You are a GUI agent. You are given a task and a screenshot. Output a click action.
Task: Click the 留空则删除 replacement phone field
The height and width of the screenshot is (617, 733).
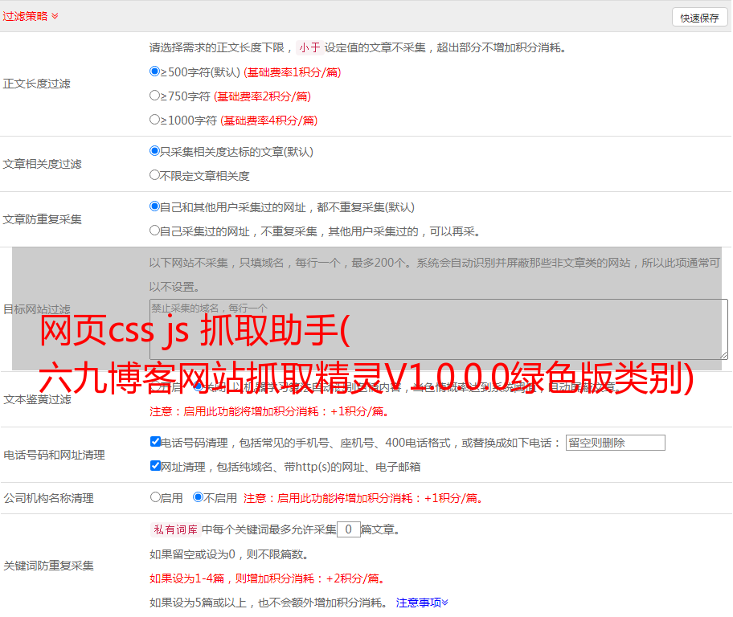point(615,443)
